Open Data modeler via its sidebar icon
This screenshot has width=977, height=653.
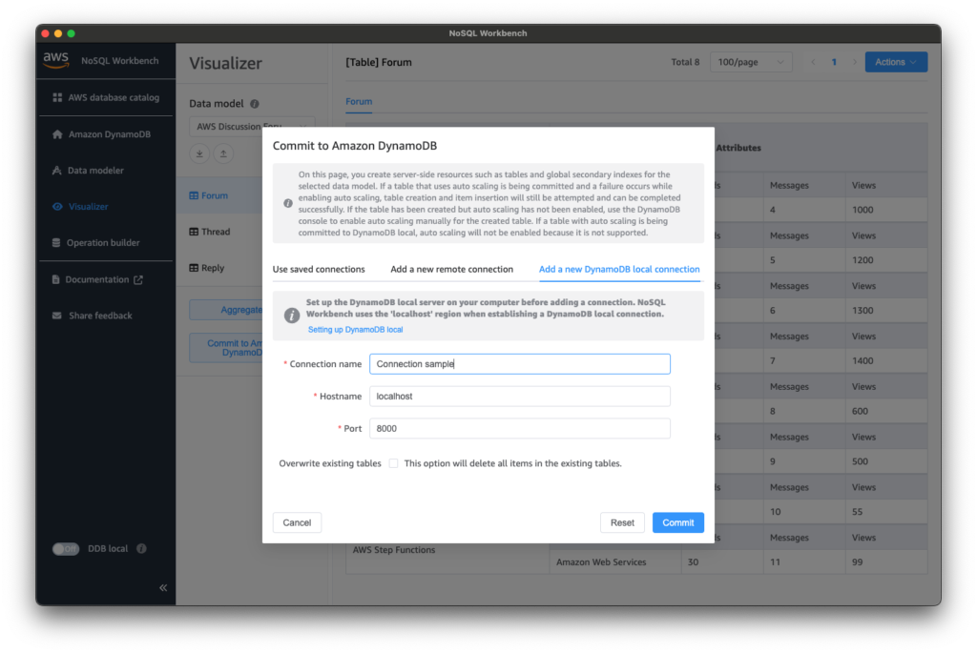click(57, 171)
